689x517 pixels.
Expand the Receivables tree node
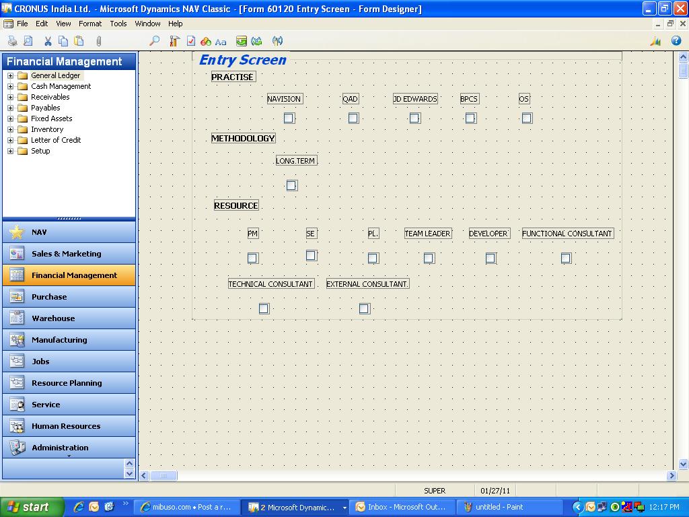(x=11, y=97)
